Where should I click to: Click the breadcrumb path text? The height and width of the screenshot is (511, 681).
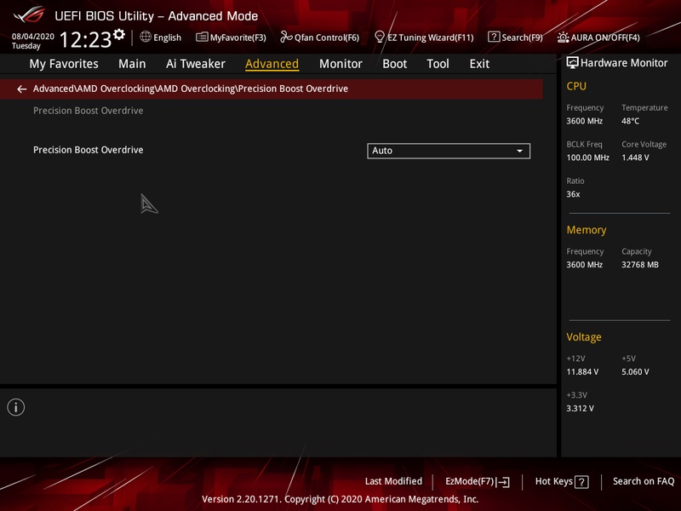pyautogui.click(x=191, y=89)
